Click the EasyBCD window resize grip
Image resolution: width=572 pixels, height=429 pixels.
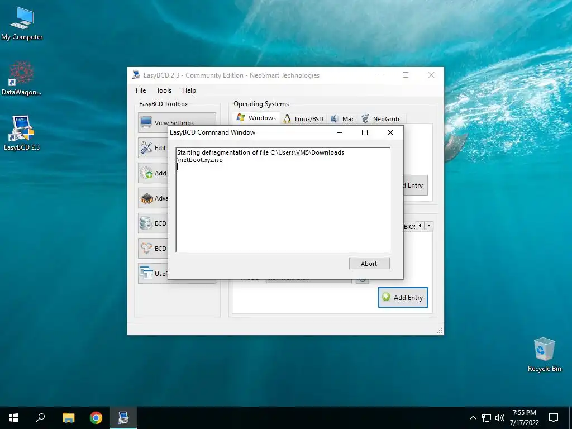(440, 331)
